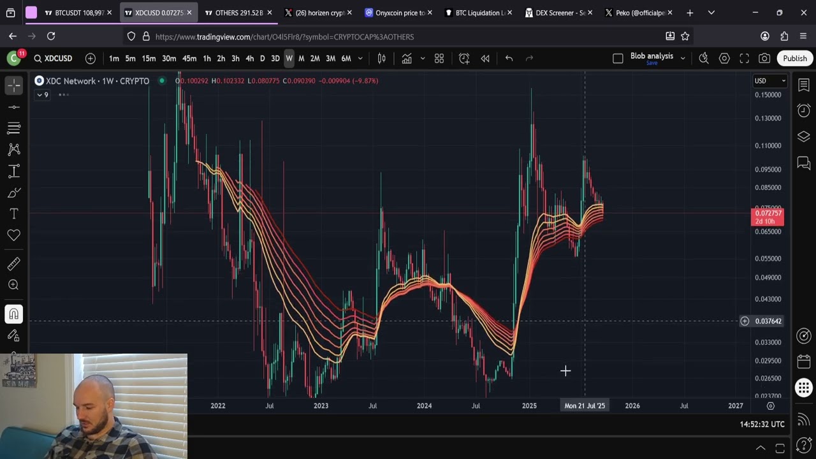Image resolution: width=816 pixels, height=459 pixels.
Task: Toggle magnet mode
Action: (x=14, y=314)
